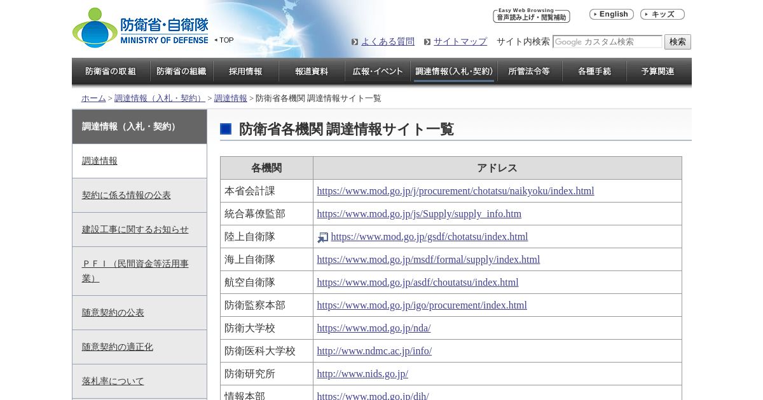763x400 pixels.
Task: Open 随意契約の適正化 sidebar link
Action: tap(118, 347)
